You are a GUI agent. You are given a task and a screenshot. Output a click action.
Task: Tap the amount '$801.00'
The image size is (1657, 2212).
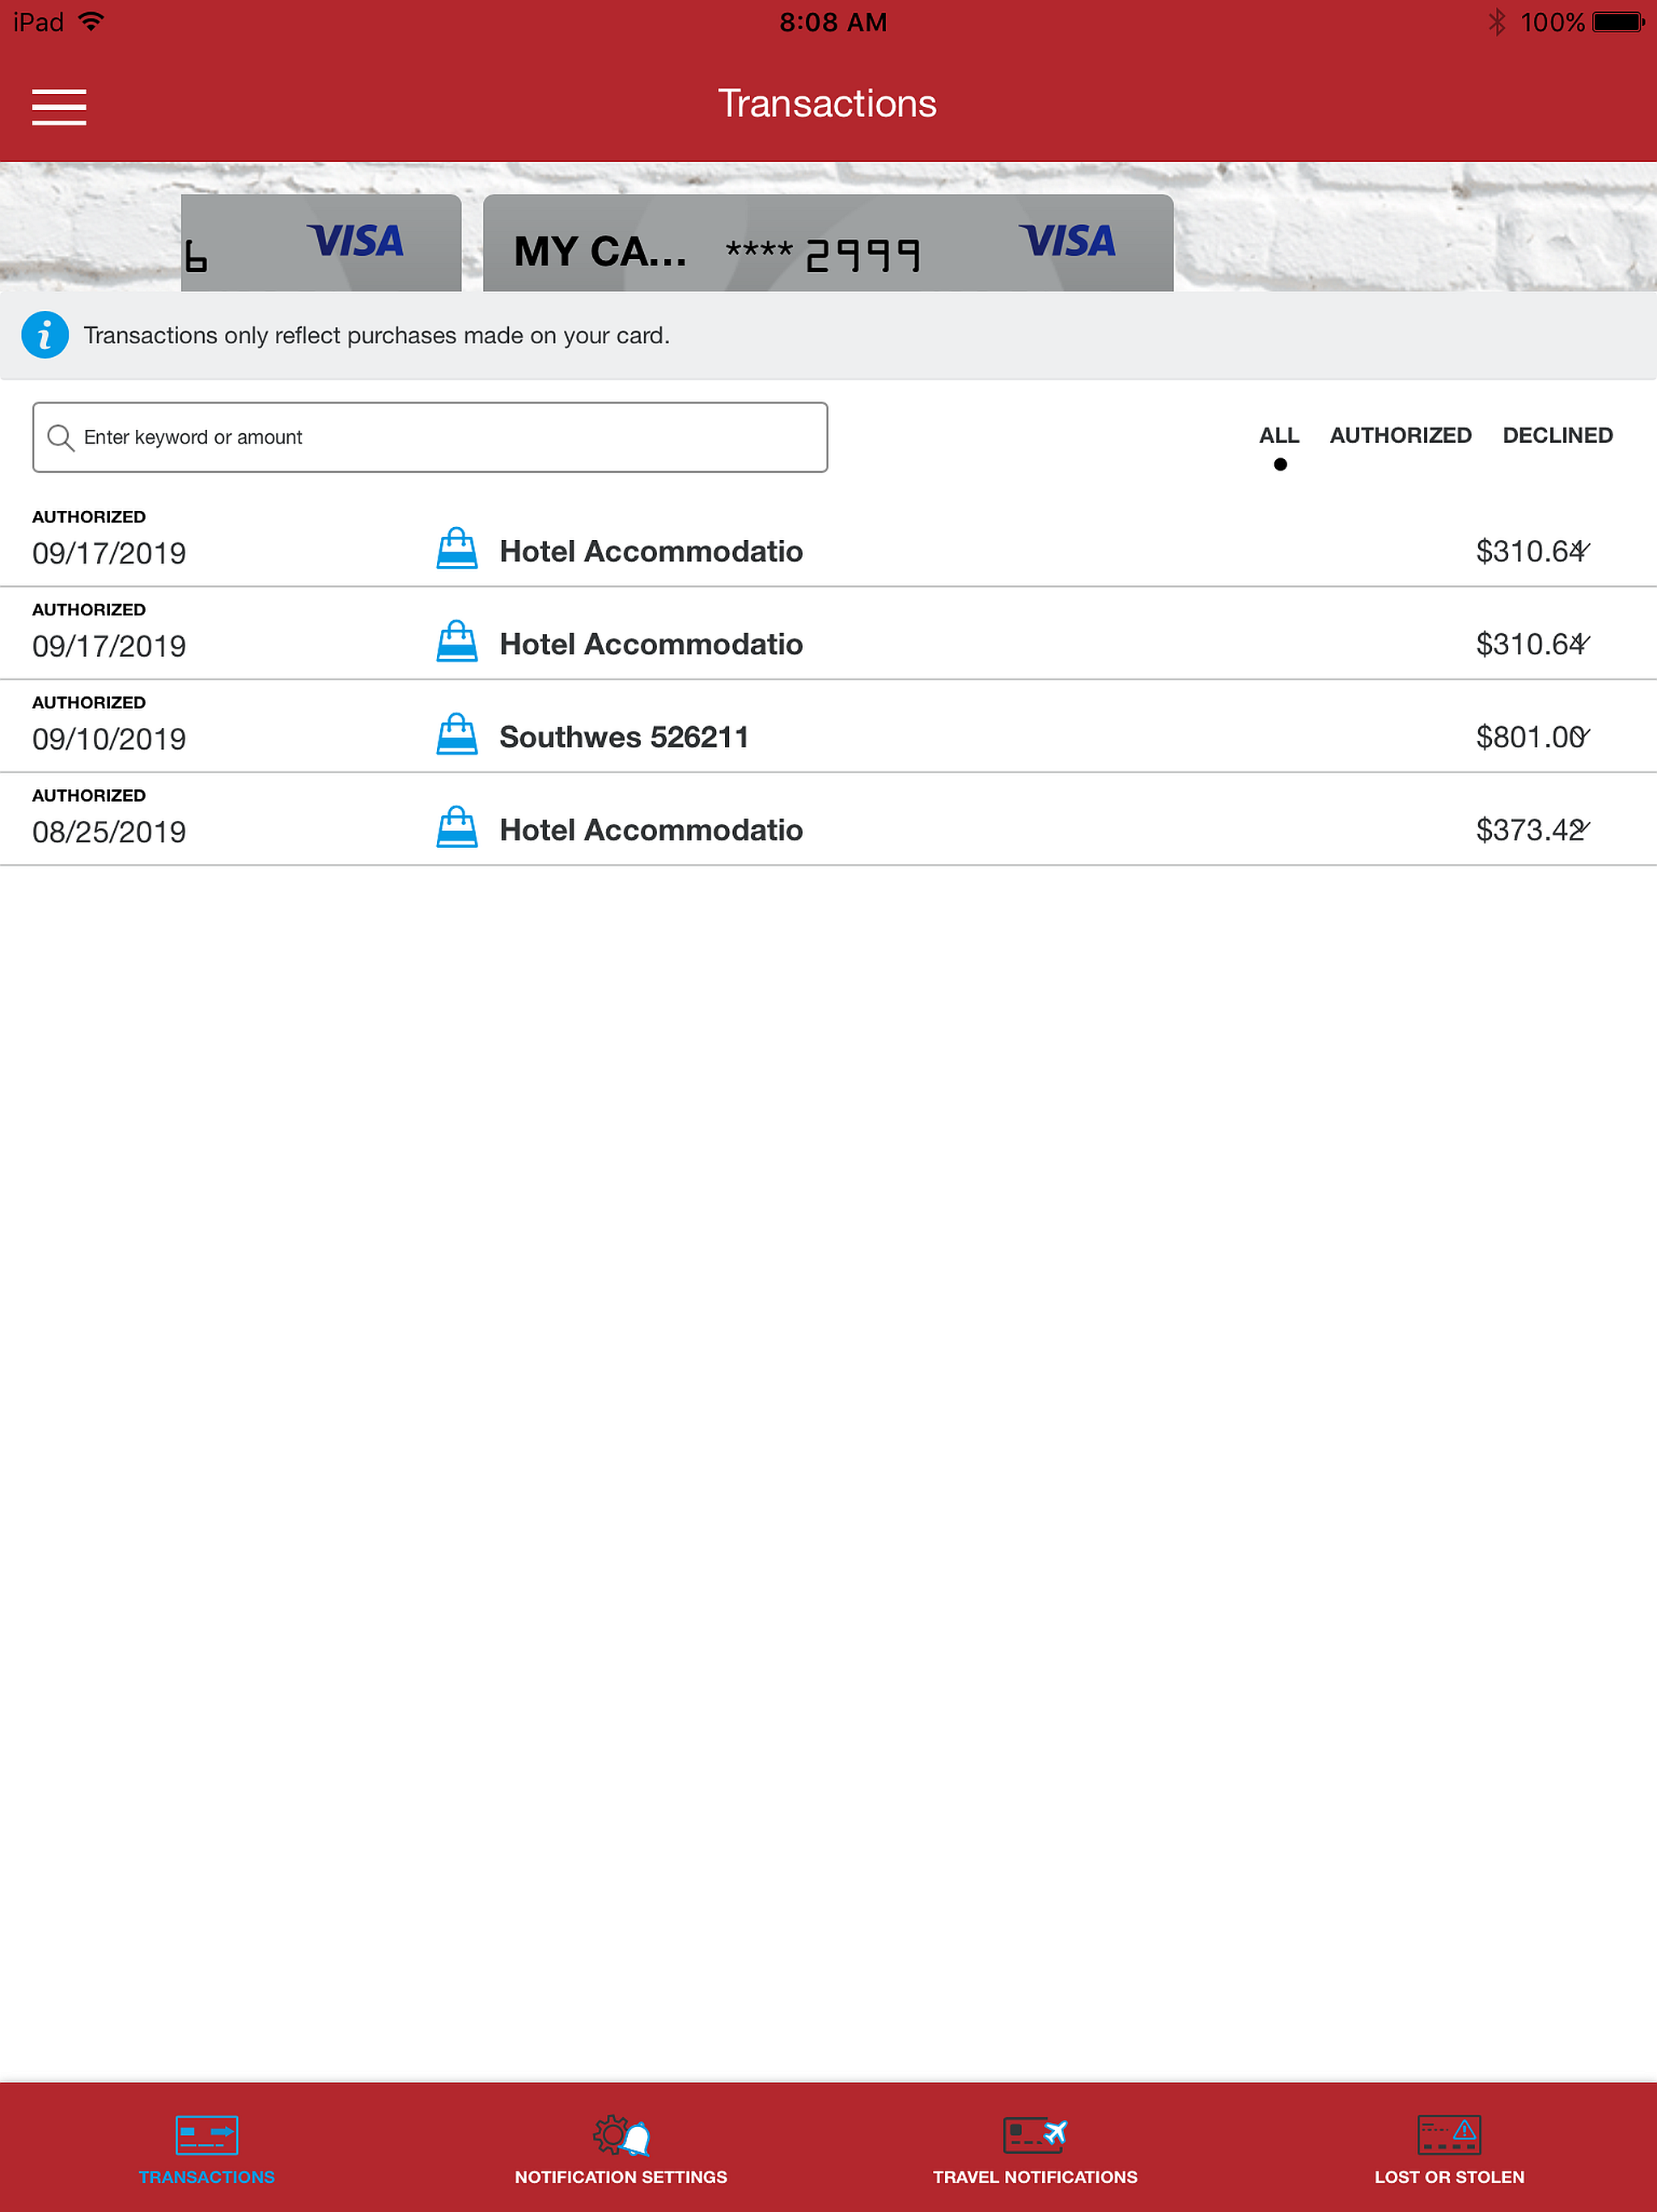pos(1529,737)
